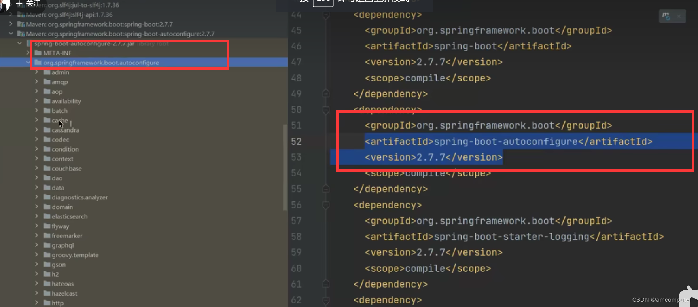Click the groupId text on line 45
The image size is (698, 307).
[486, 30]
